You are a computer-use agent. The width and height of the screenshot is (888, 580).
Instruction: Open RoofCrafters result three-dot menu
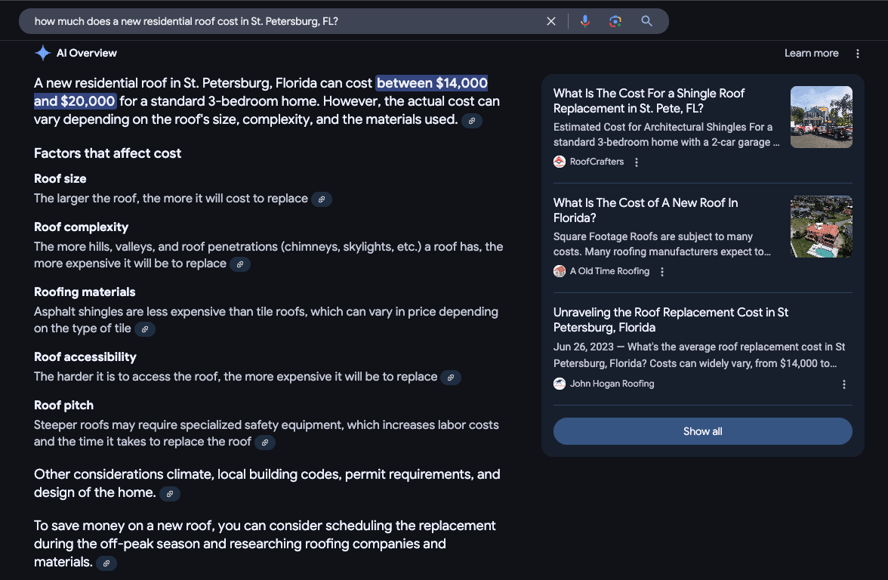[x=637, y=162]
